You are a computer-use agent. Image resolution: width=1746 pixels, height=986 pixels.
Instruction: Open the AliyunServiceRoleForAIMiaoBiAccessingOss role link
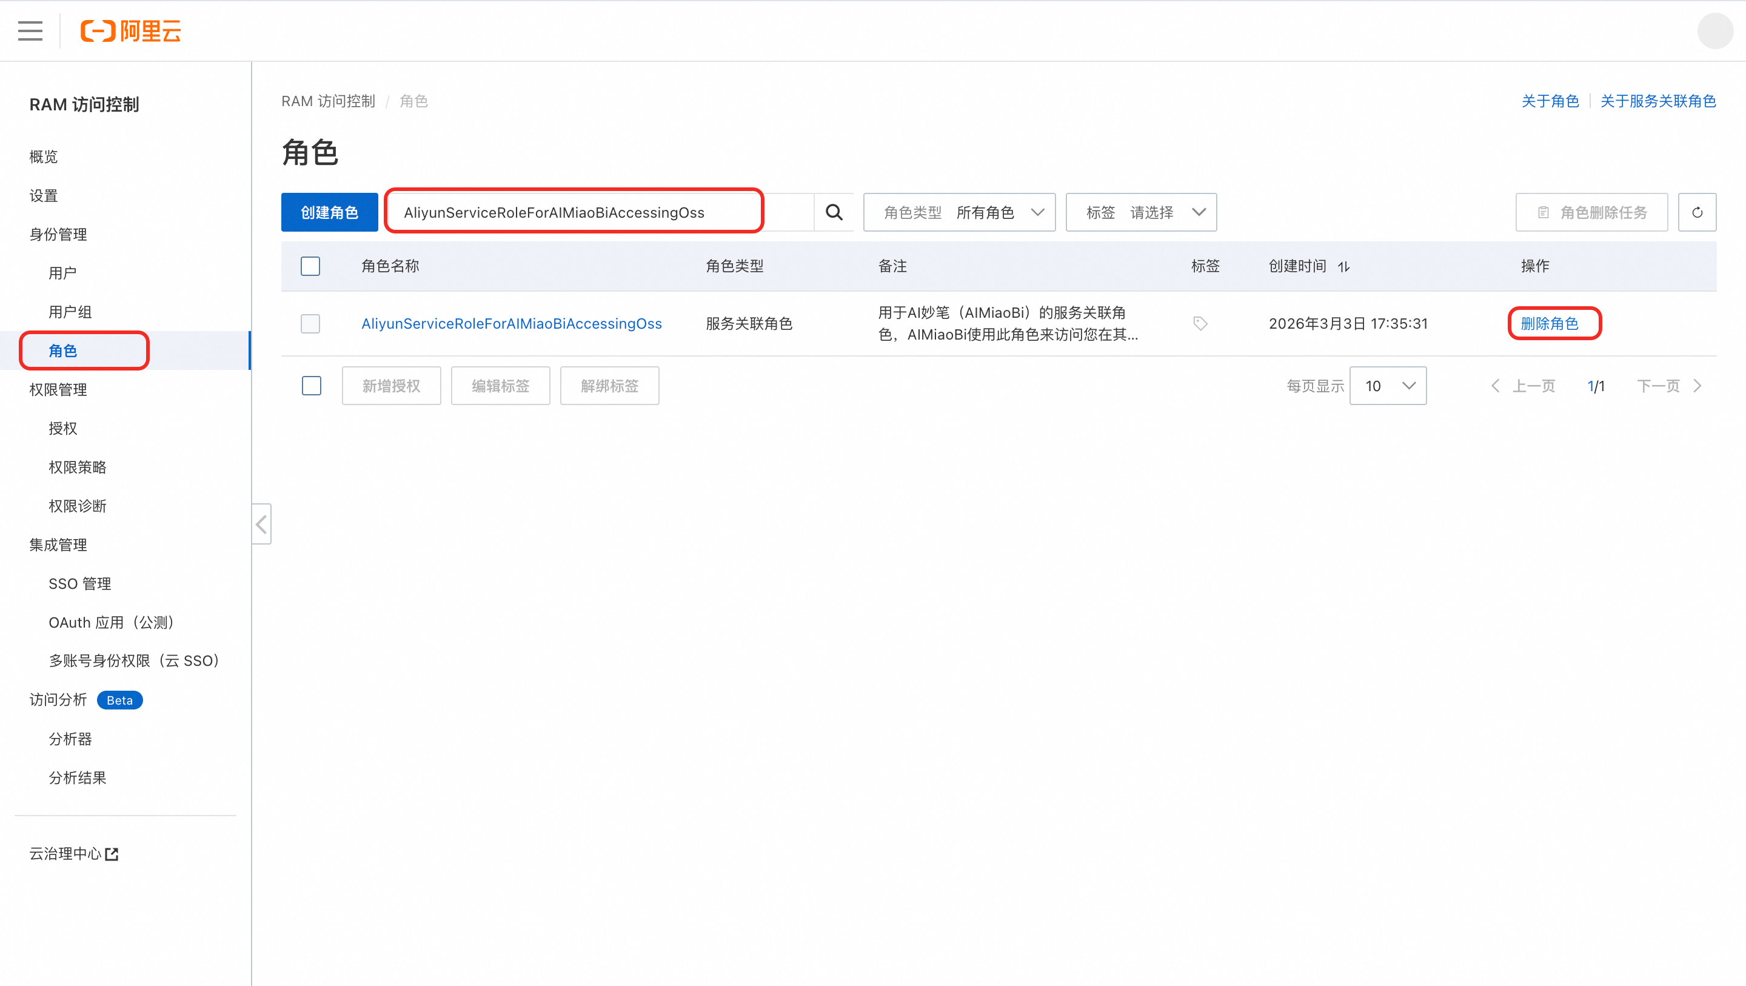click(x=512, y=323)
